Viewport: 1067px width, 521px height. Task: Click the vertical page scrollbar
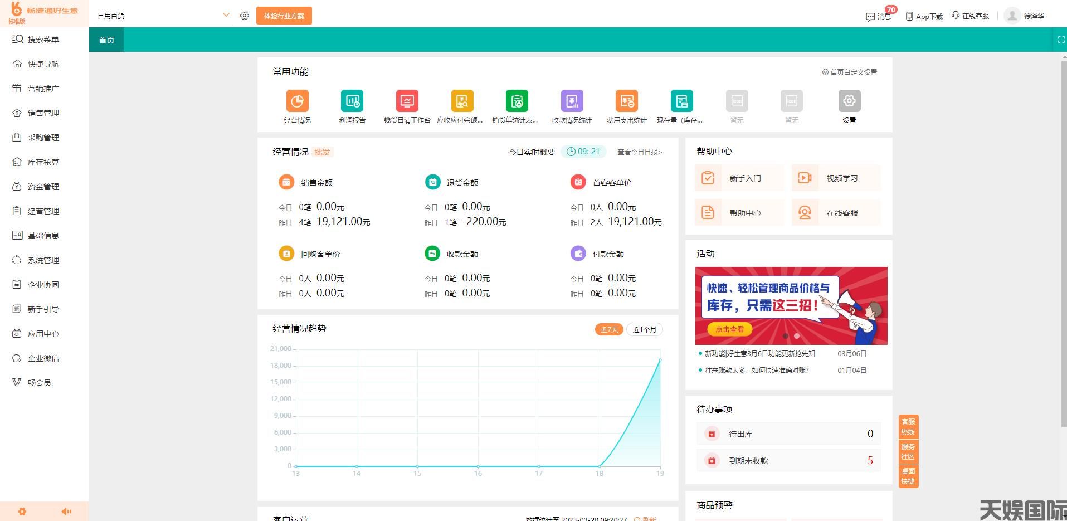click(1063, 245)
